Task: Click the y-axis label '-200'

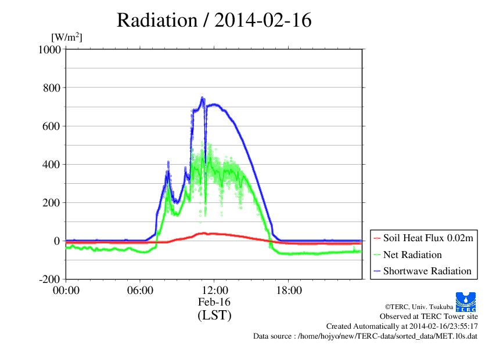Action: [49, 279]
